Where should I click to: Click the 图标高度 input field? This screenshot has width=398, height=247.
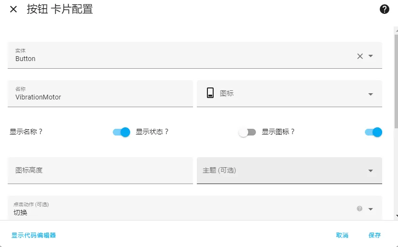point(100,171)
